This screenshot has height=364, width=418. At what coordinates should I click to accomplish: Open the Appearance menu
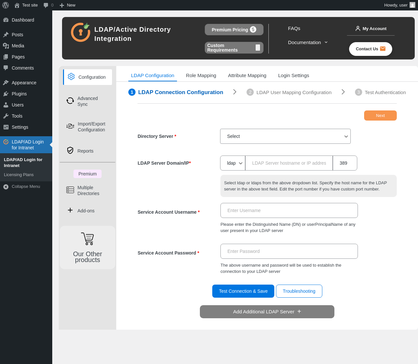click(x=26, y=83)
